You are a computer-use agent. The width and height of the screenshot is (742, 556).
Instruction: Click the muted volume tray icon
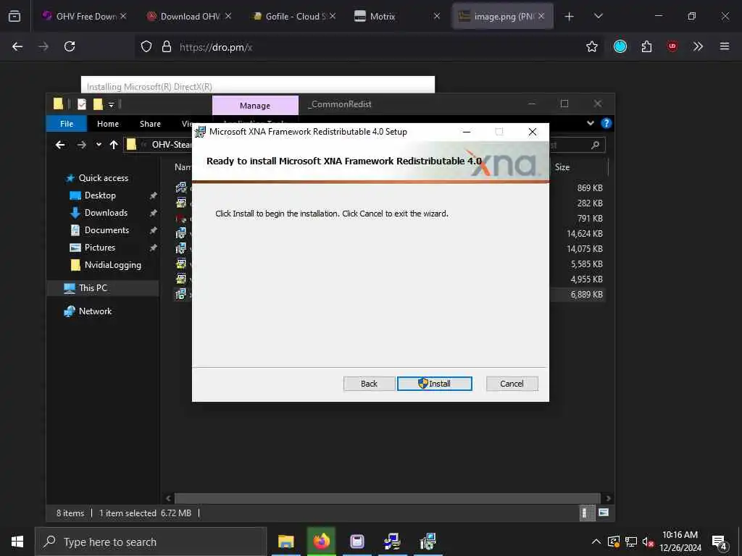[648, 542]
